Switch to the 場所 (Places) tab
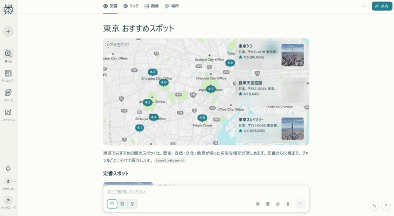The height and width of the screenshot is (216, 394). 172,6
